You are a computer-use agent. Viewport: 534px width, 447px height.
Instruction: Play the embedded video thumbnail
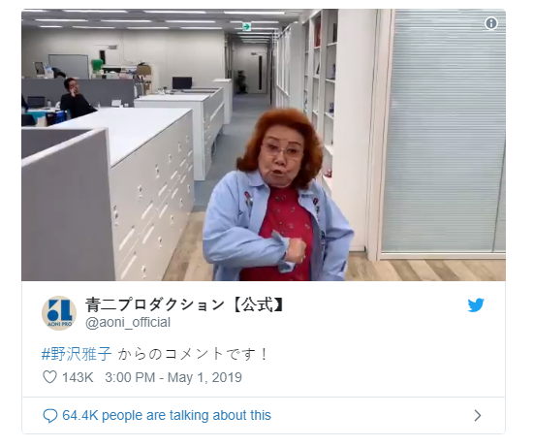264,145
